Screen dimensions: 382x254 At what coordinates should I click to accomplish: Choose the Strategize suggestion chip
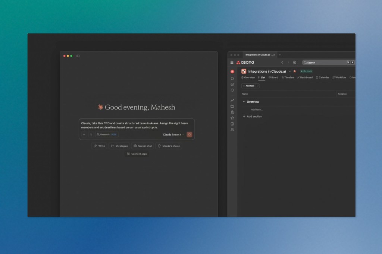(x=119, y=146)
